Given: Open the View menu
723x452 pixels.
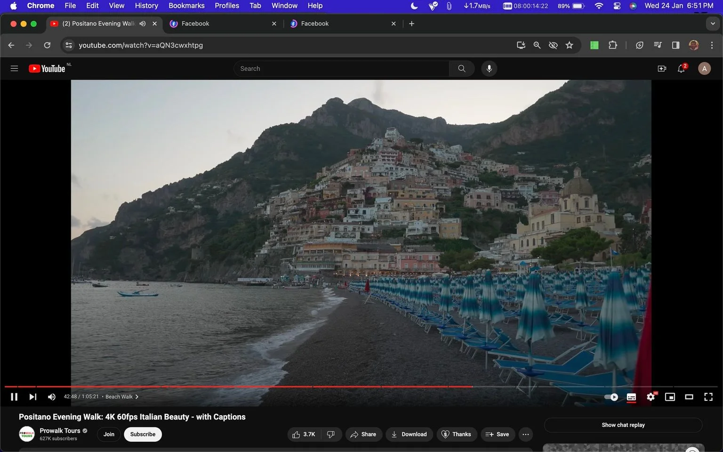Looking at the screenshot, I should 116,6.
